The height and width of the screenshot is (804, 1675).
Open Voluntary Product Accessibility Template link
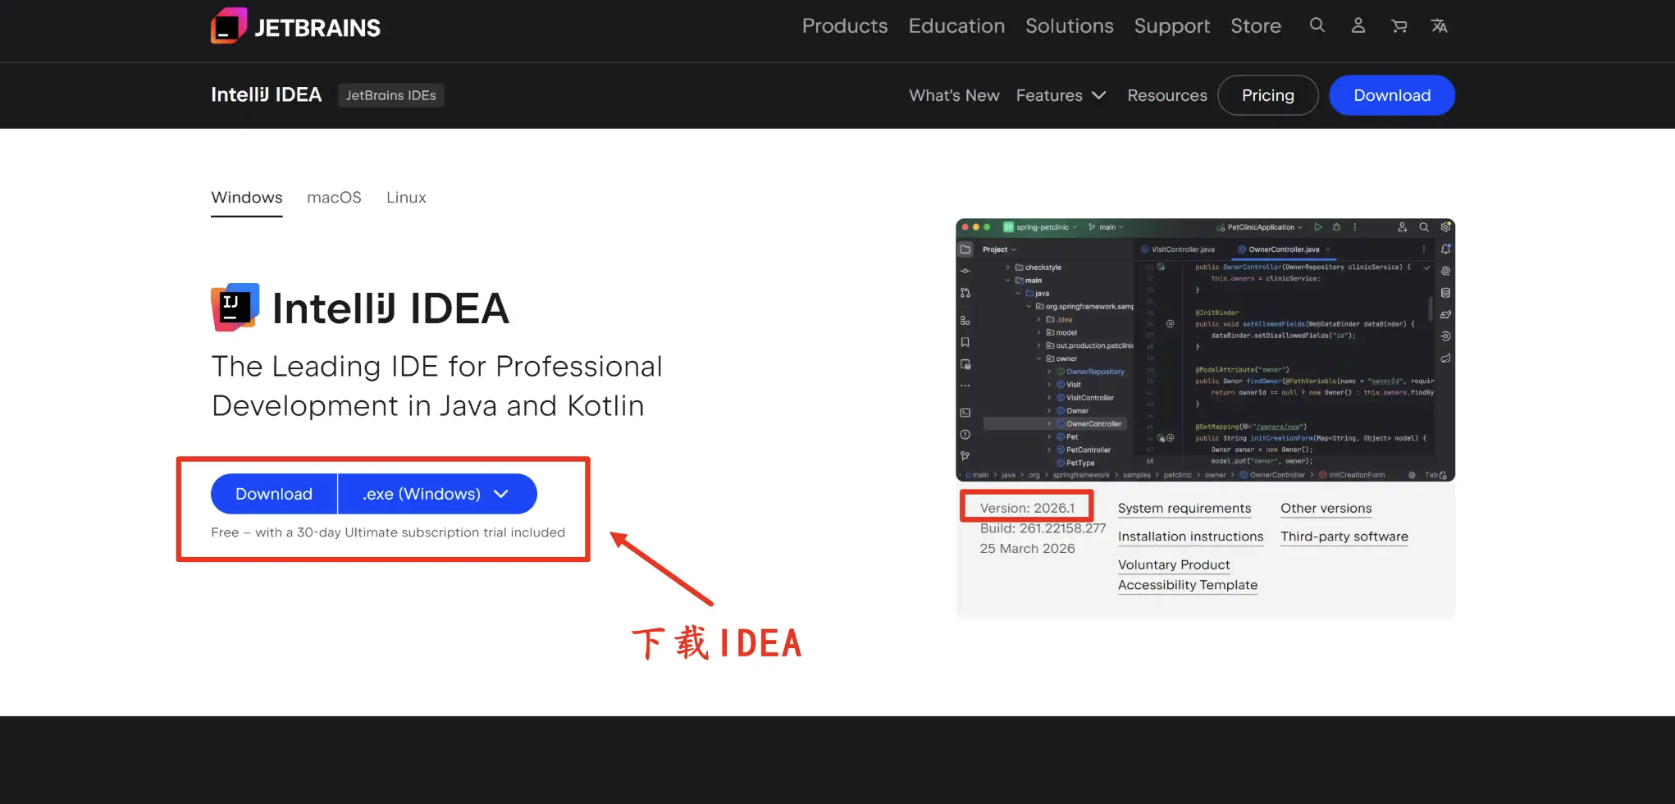tap(1187, 575)
